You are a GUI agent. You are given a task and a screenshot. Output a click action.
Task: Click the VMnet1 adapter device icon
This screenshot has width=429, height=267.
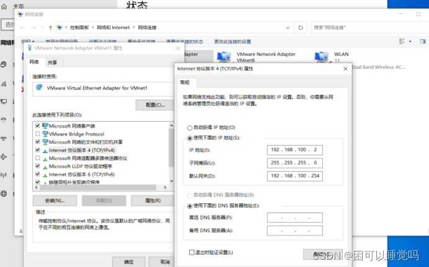pyautogui.click(x=39, y=87)
